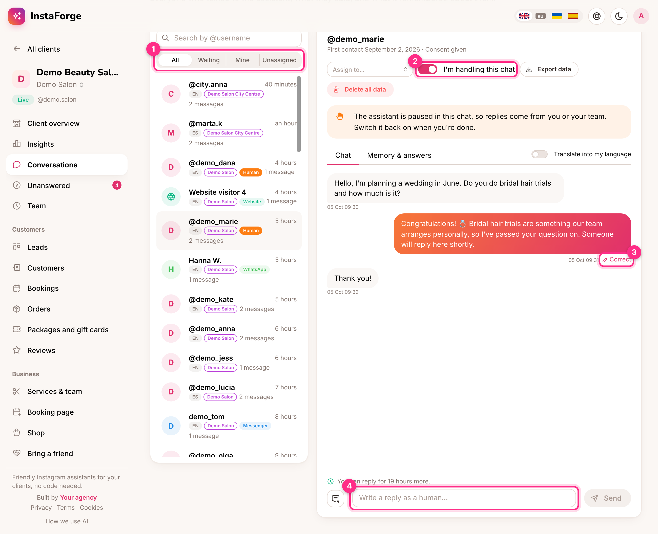Open Conversations in the sidebar
658x534 pixels.
tap(67, 165)
